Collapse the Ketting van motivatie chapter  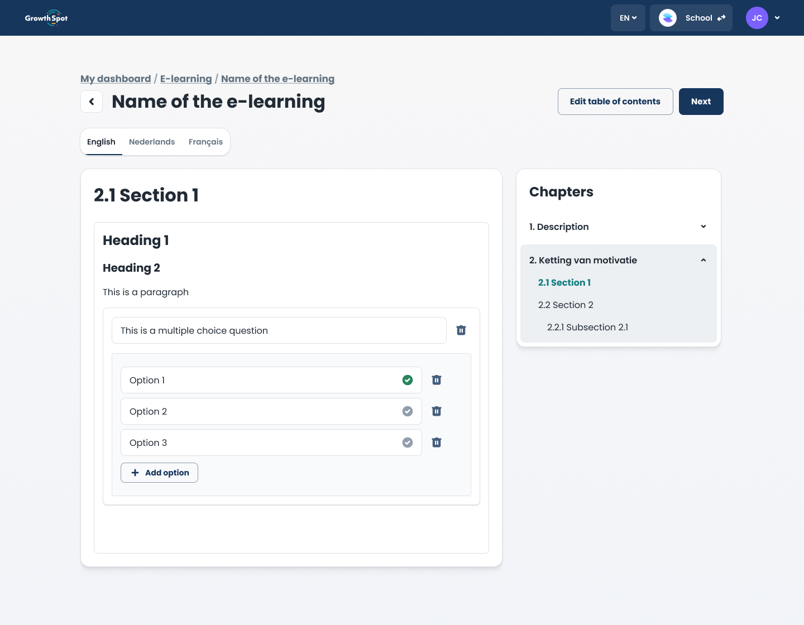coord(703,260)
